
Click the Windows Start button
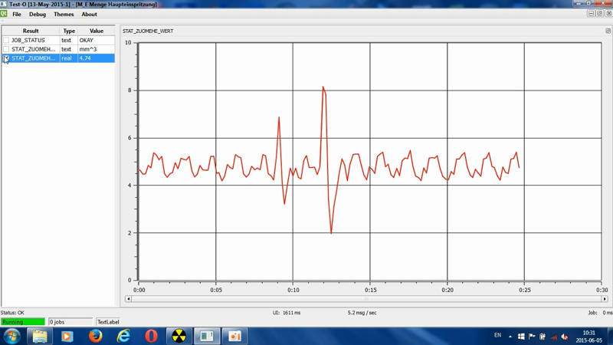click(x=12, y=336)
